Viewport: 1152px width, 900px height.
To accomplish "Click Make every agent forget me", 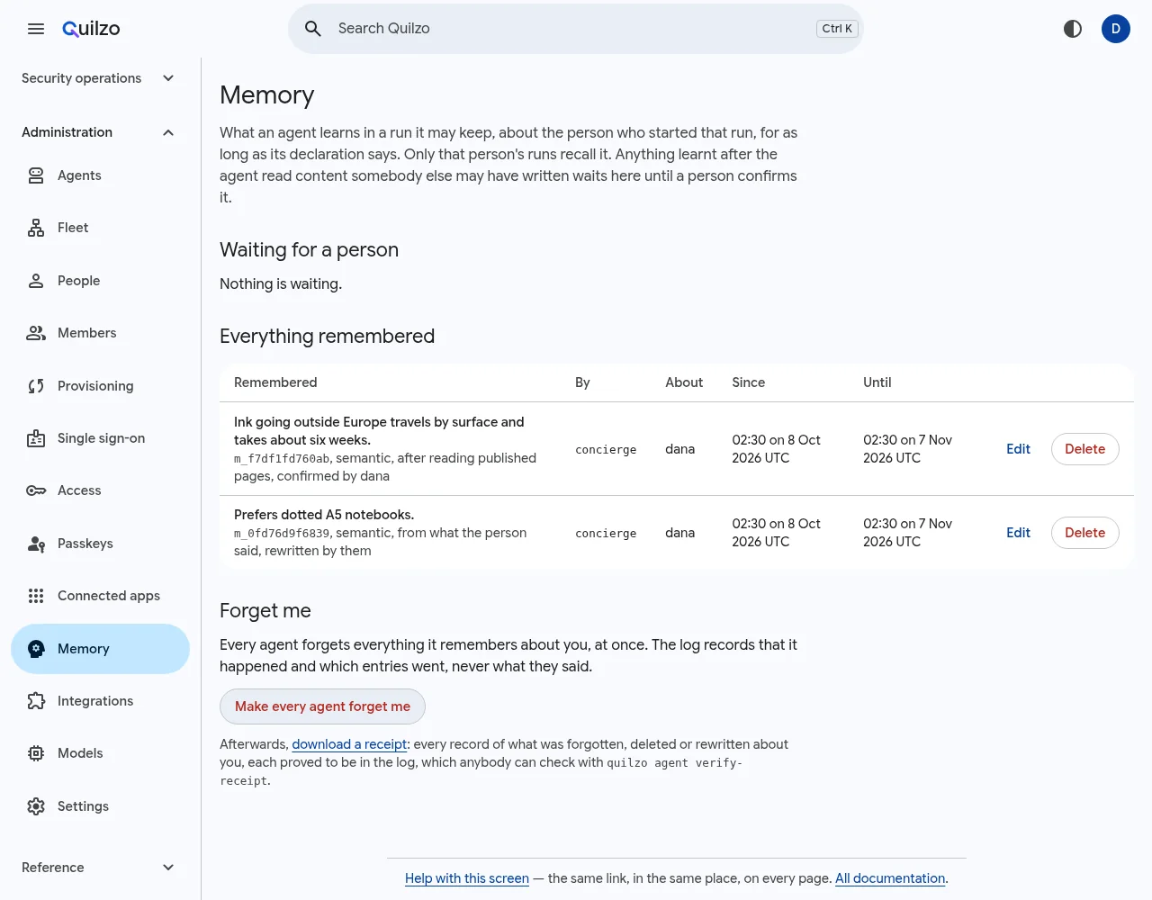I will [322, 706].
